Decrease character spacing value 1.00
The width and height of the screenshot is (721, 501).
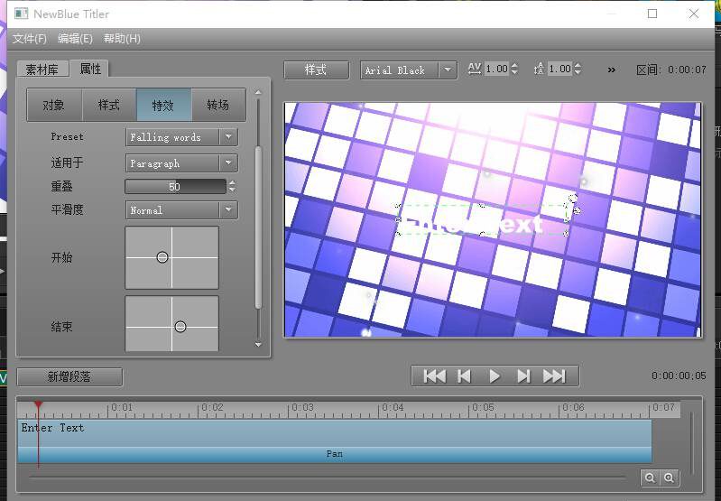tap(514, 72)
